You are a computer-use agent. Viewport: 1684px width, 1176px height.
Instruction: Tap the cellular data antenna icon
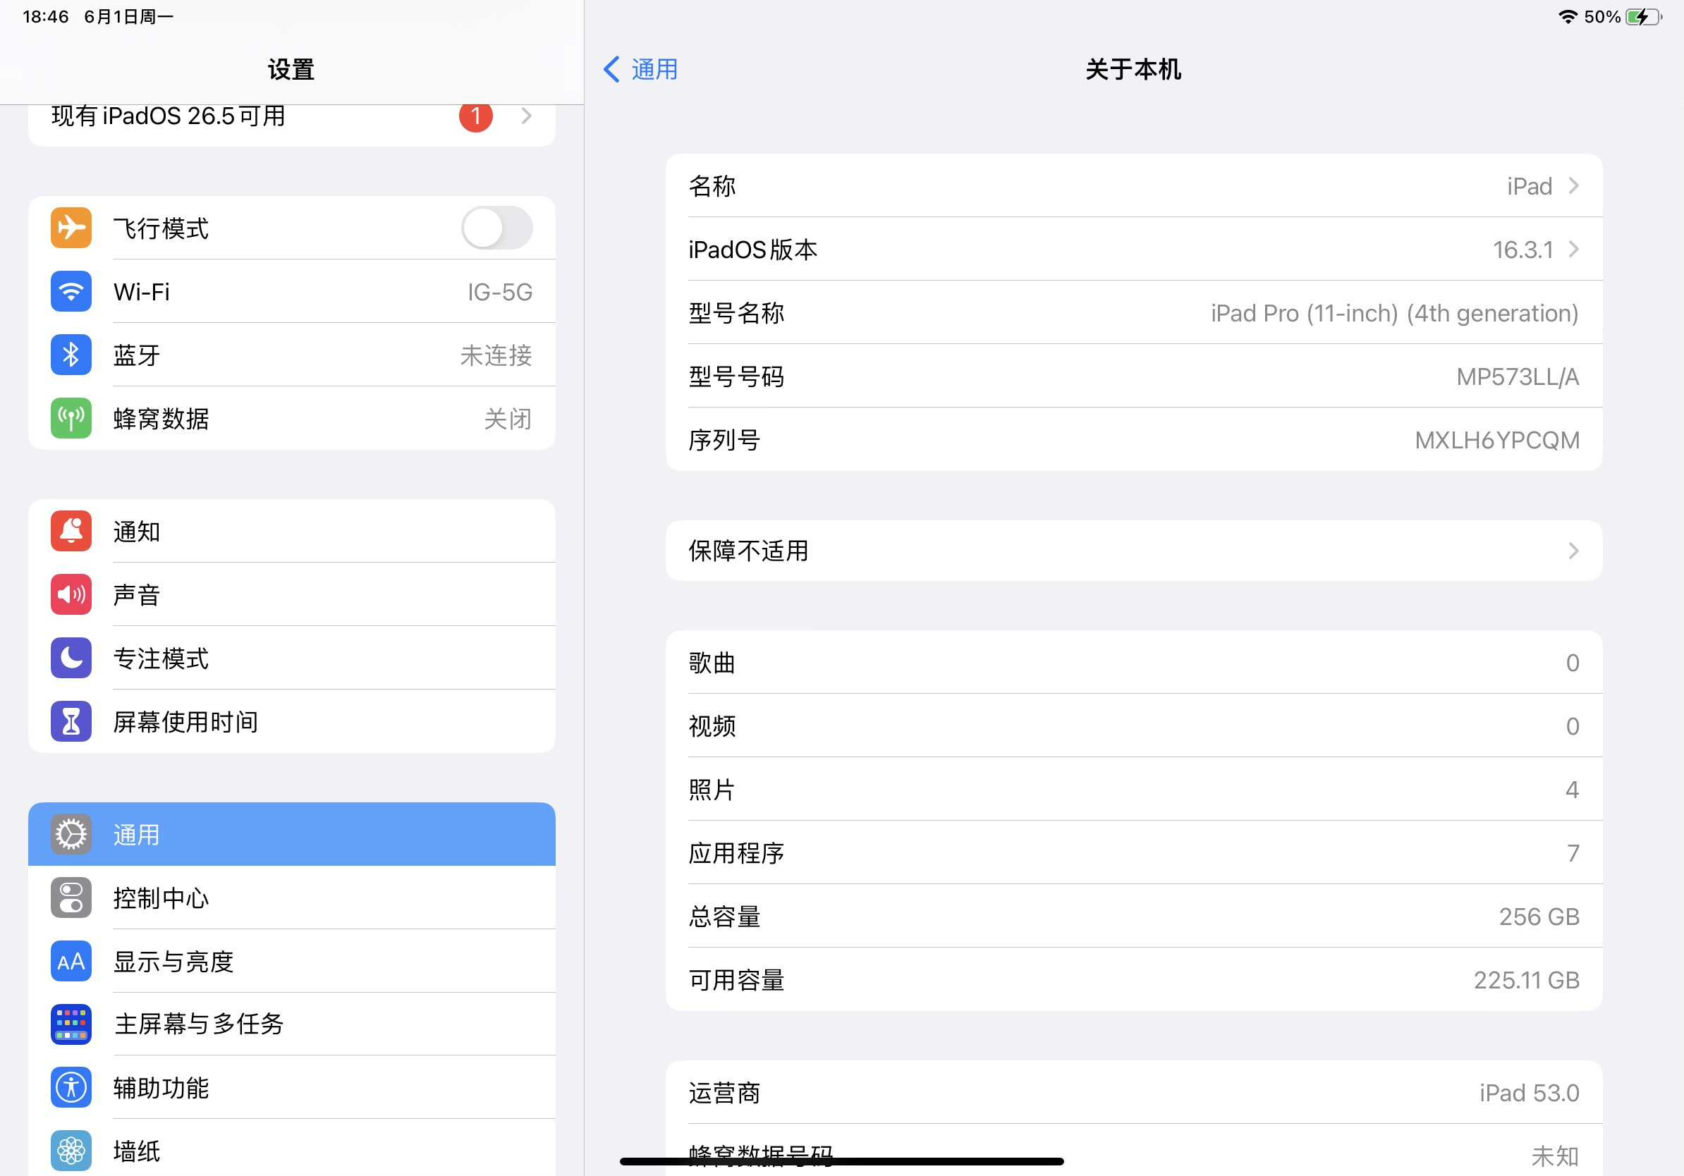(x=71, y=419)
